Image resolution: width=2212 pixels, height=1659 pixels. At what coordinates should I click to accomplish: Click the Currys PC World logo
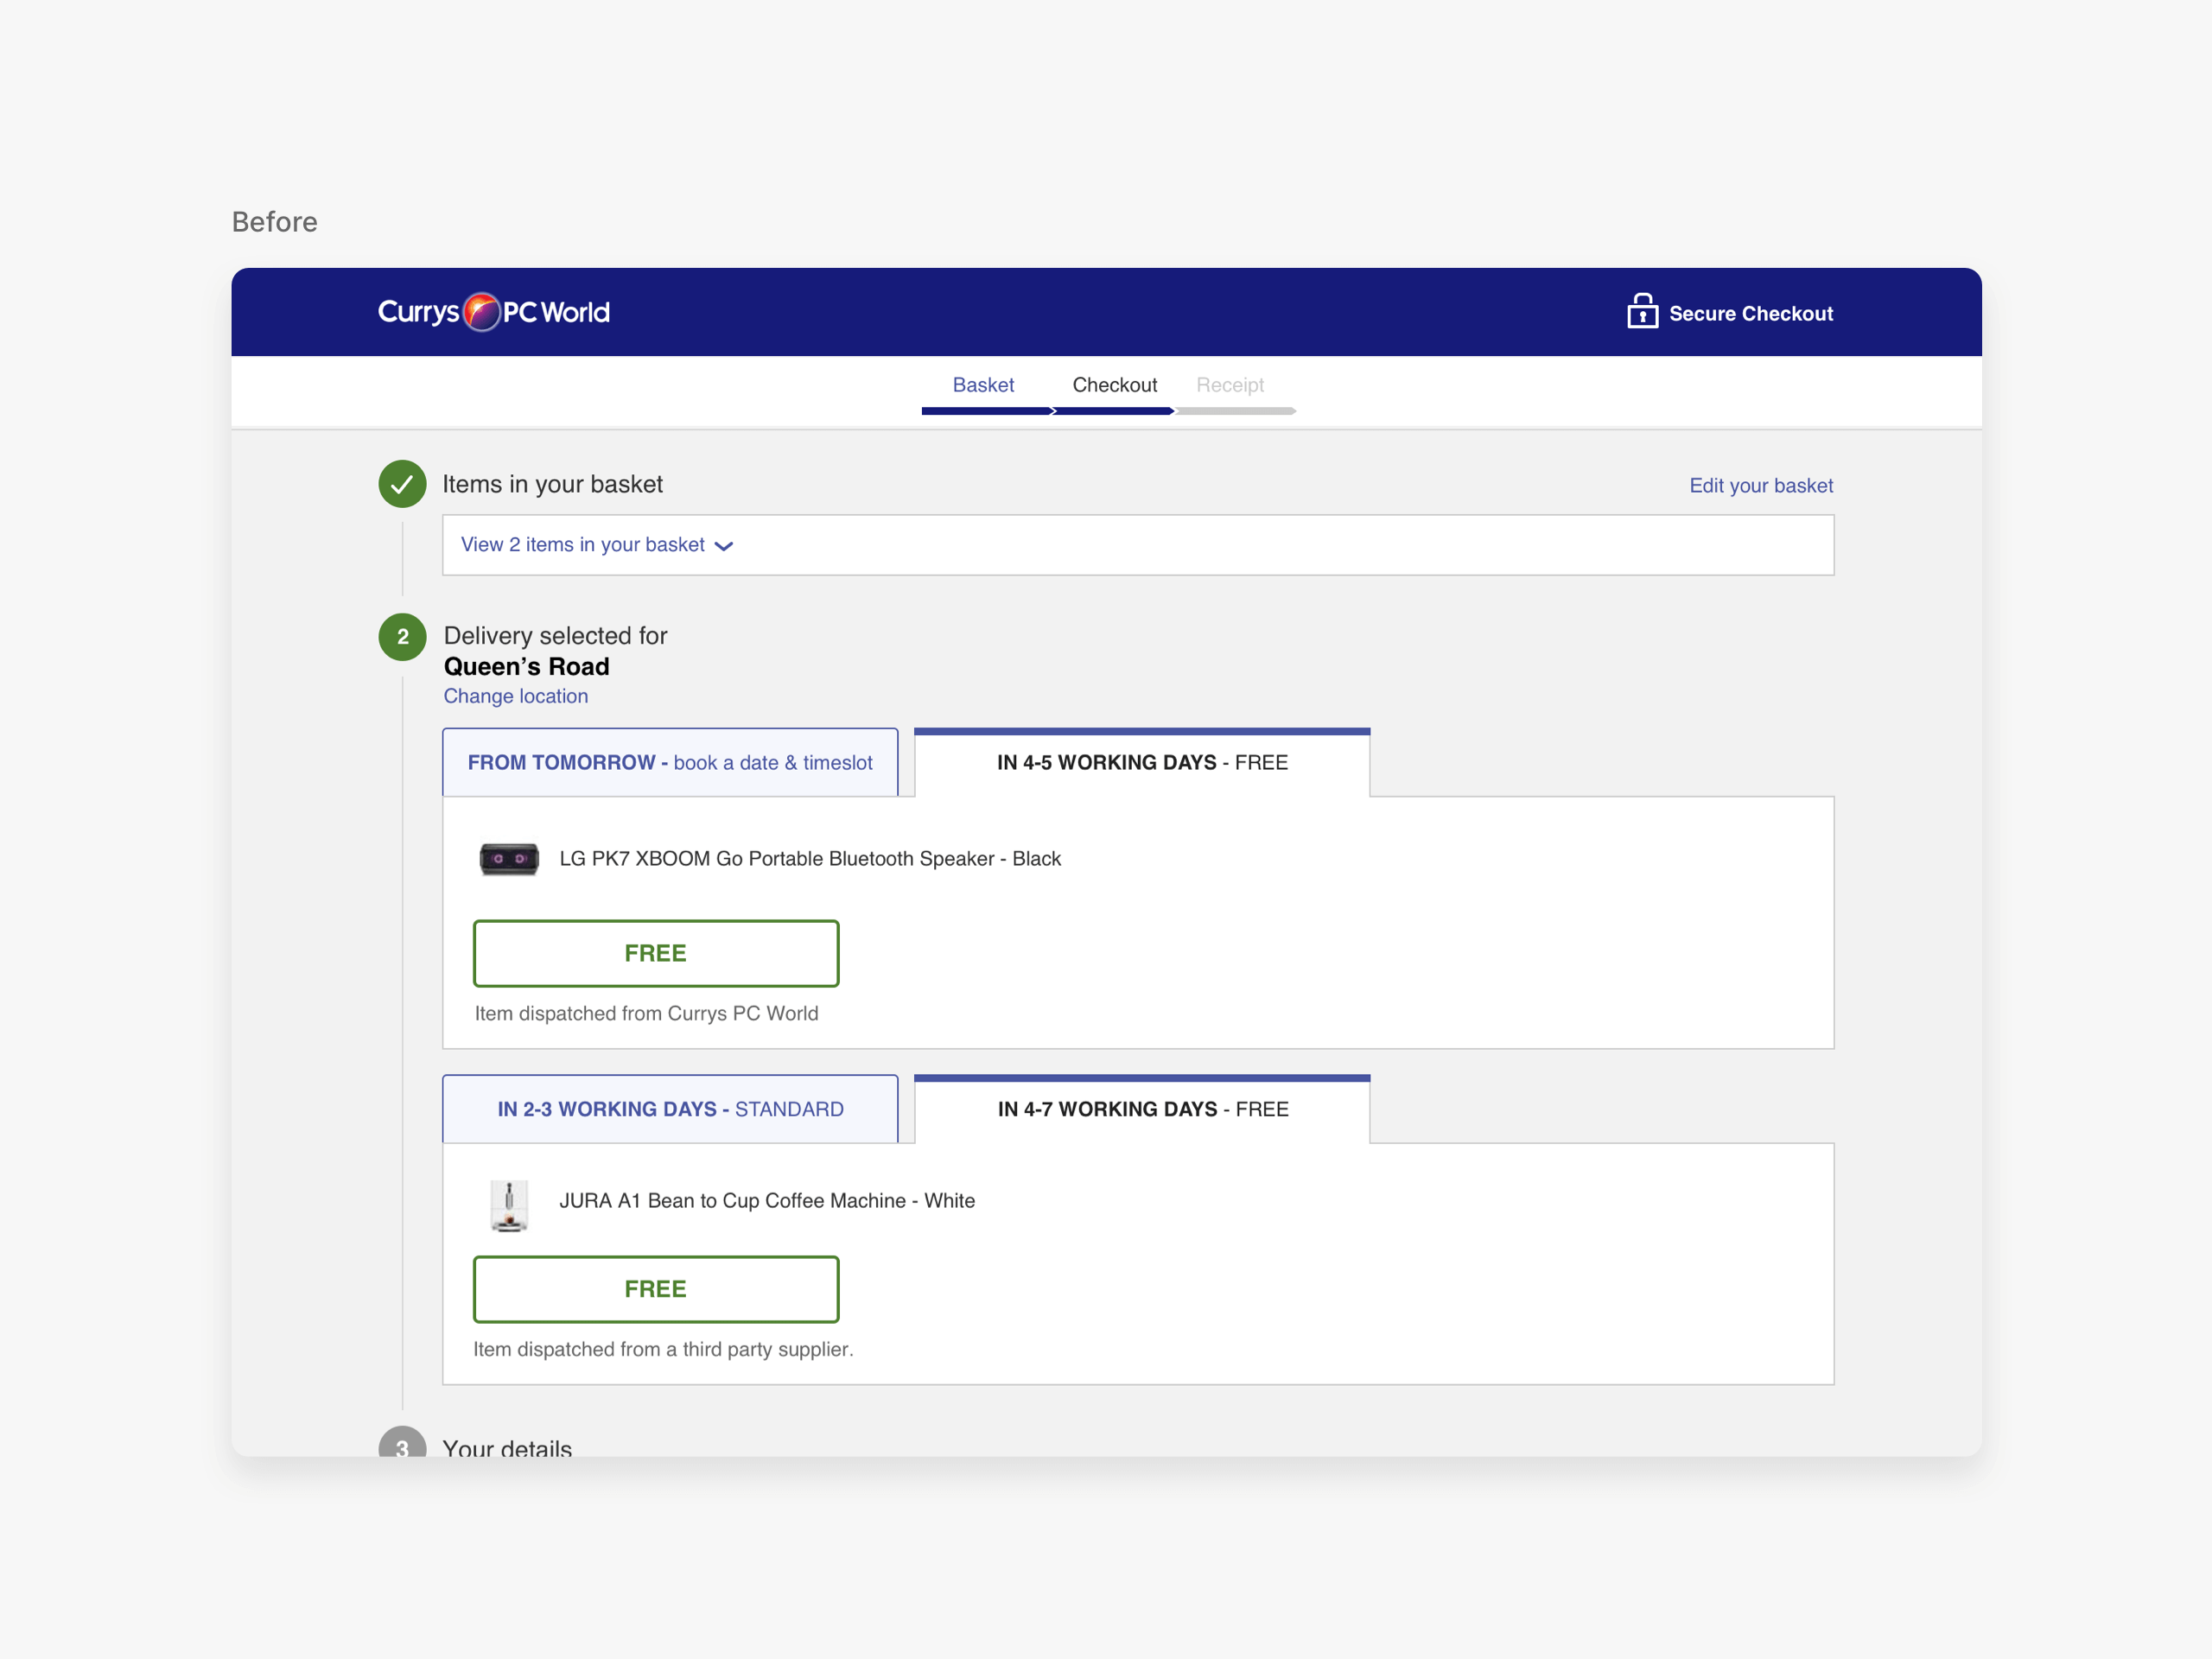(x=494, y=312)
